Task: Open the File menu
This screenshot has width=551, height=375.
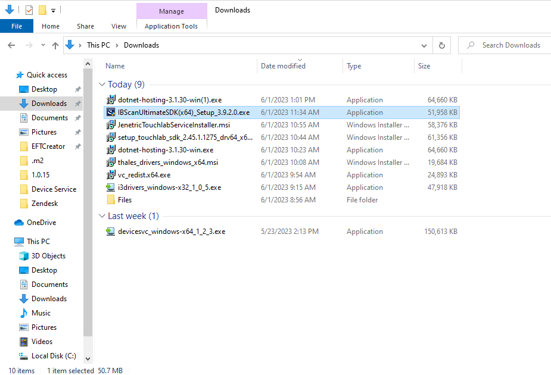Action: click(x=17, y=26)
